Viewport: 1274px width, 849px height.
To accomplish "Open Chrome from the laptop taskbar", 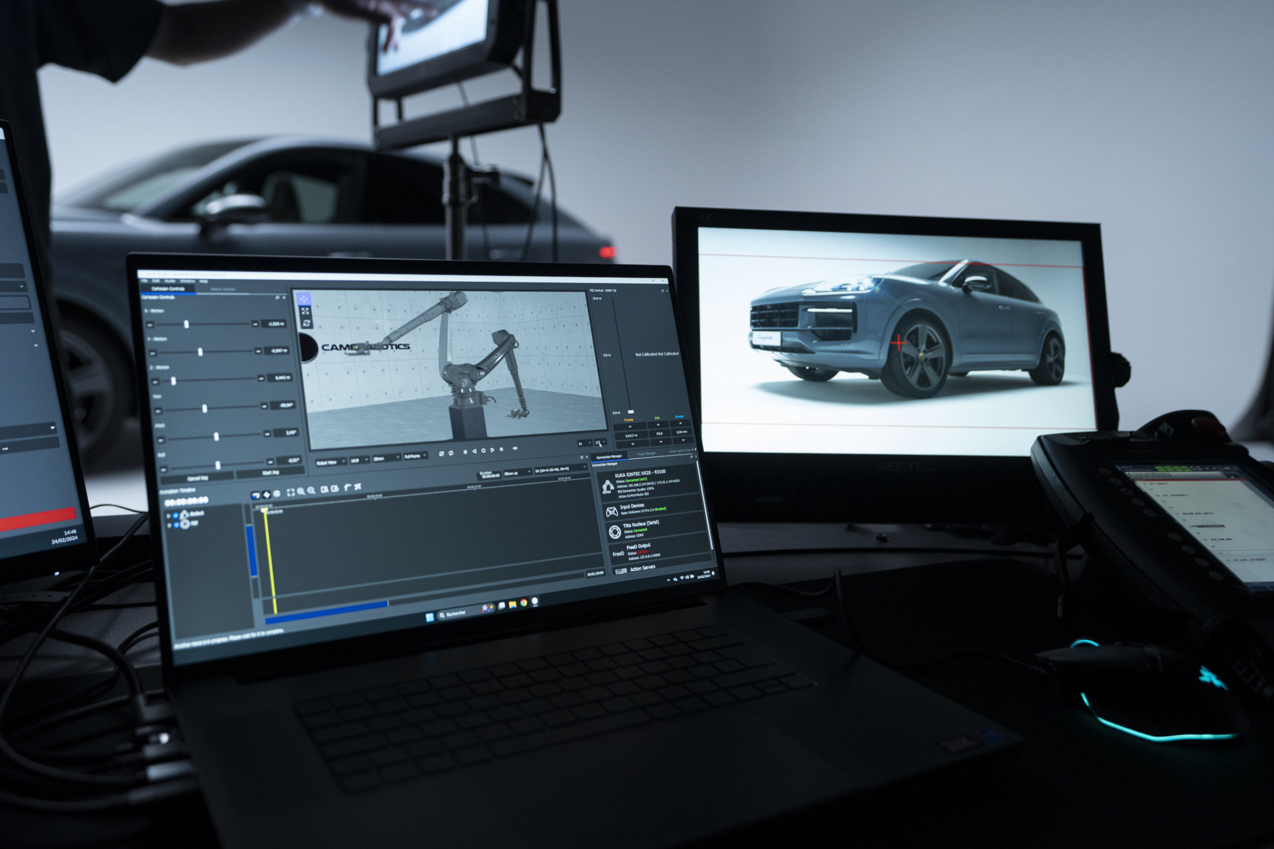I will point(523,603).
